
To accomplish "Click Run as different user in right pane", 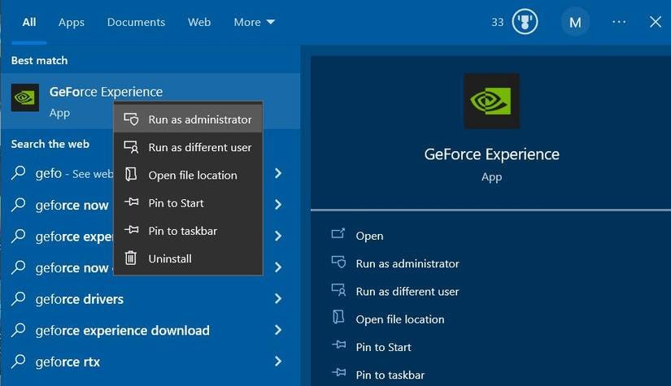I will click(407, 291).
